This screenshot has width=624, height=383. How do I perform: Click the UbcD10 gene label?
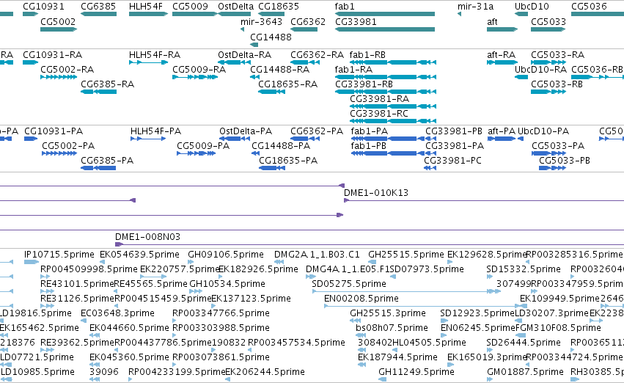tap(532, 7)
